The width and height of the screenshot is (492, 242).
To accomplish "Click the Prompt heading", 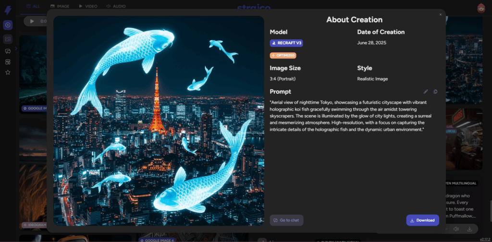I will coord(280,92).
